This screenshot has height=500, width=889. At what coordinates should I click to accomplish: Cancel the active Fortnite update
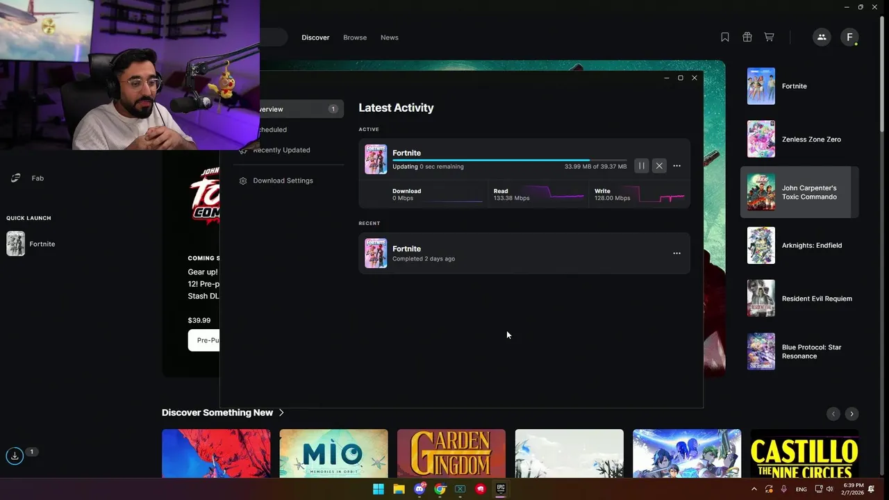click(x=659, y=166)
